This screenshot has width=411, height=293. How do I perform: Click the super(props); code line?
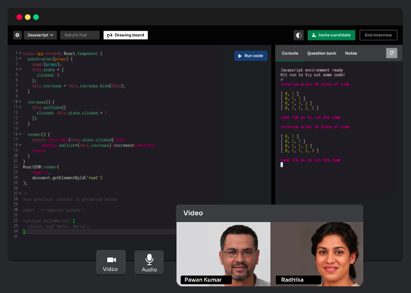pos(47,64)
